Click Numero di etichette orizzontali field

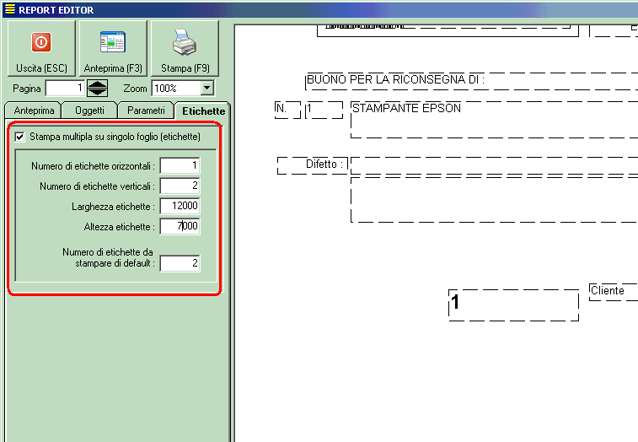180,165
